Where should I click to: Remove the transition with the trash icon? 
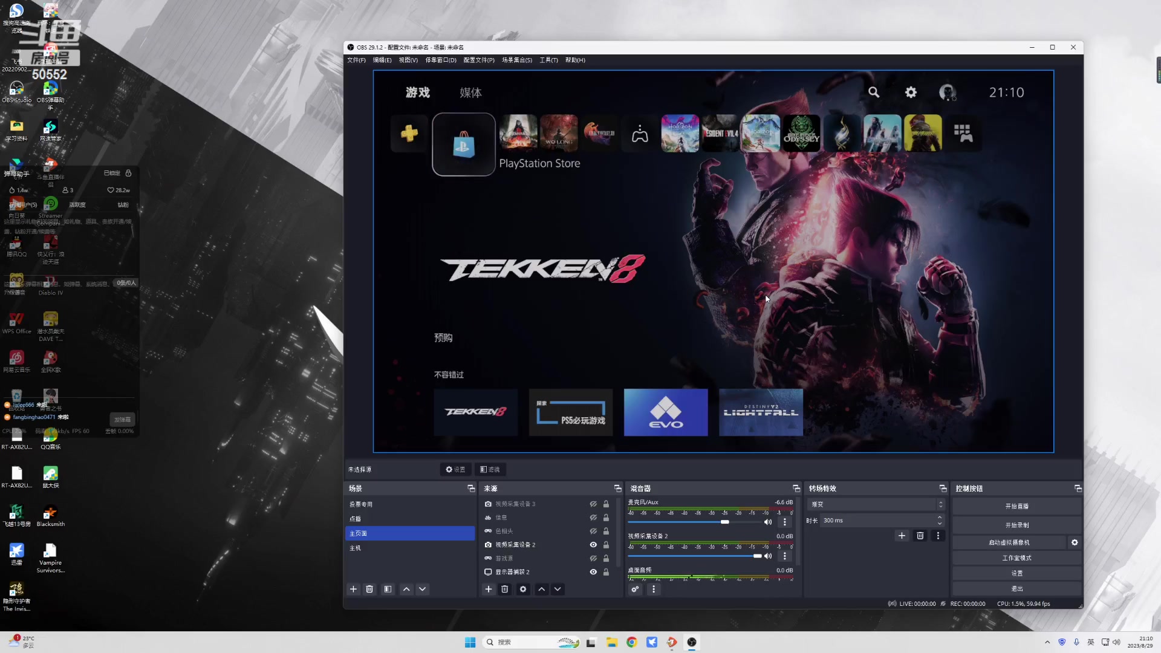tap(920, 536)
